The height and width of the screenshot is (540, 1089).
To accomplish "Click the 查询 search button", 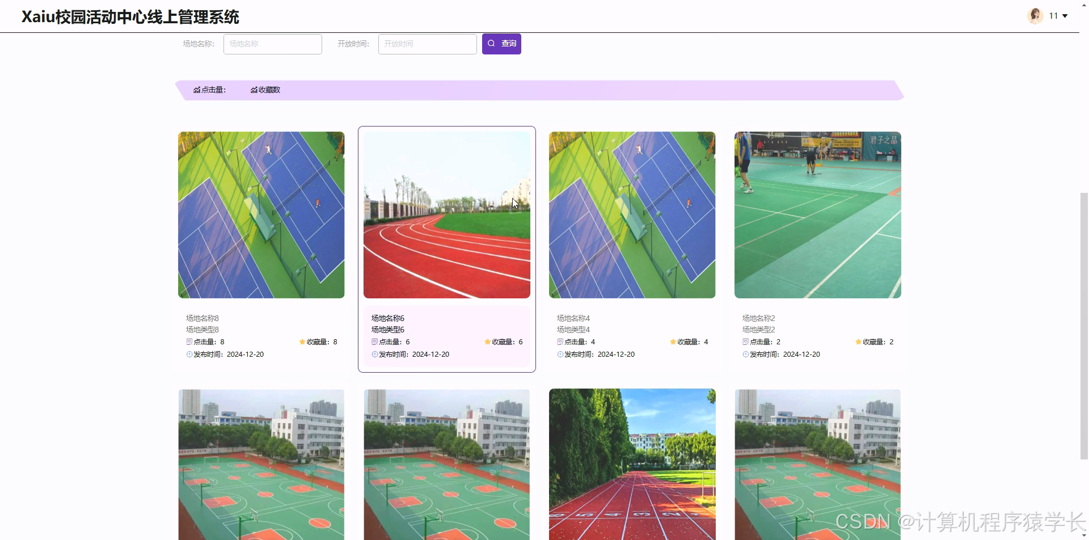I will pyautogui.click(x=501, y=44).
